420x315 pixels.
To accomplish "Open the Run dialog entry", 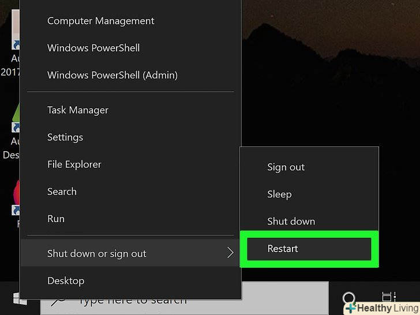I will (x=55, y=219).
